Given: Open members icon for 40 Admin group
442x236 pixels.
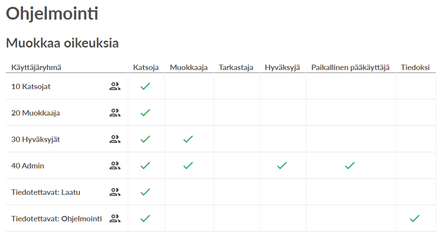Looking at the screenshot, I should pyautogui.click(x=115, y=165).
